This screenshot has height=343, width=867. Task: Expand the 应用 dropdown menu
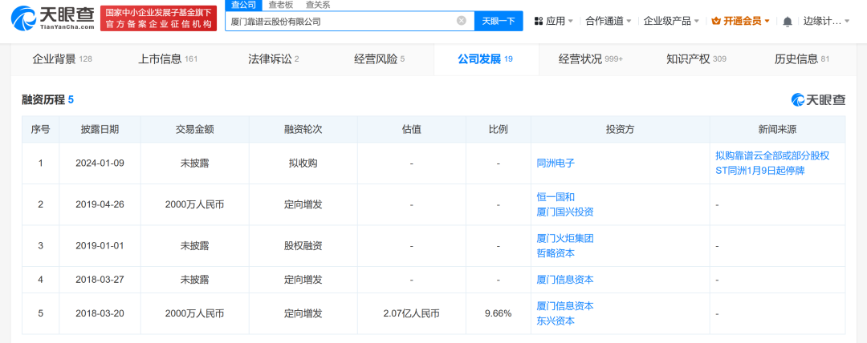click(x=553, y=21)
